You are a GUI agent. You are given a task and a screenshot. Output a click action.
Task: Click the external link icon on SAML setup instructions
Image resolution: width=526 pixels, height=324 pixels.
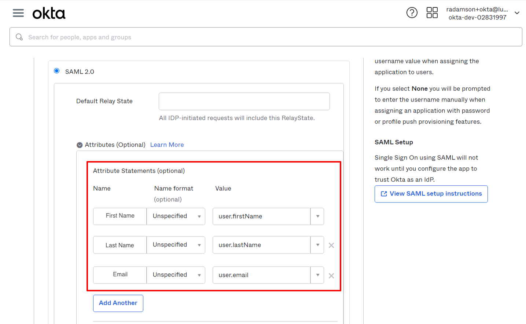tap(383, 194)
